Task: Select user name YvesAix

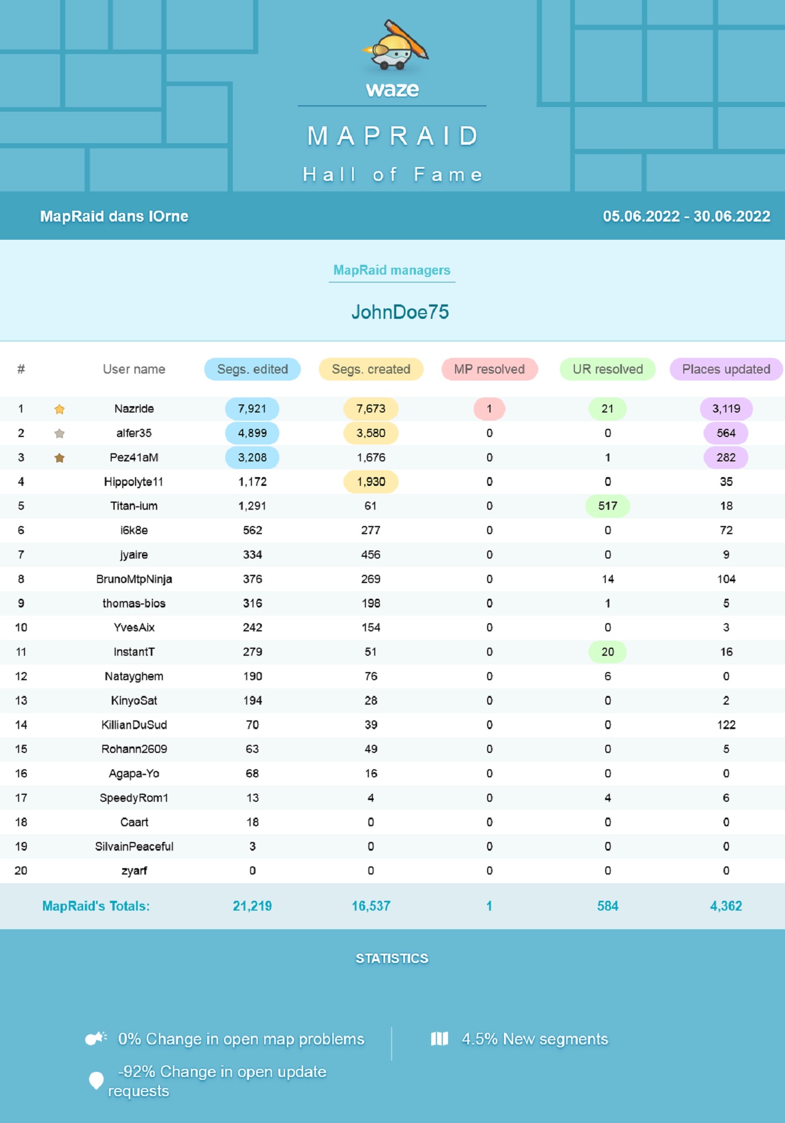Action: pos(134,627)
